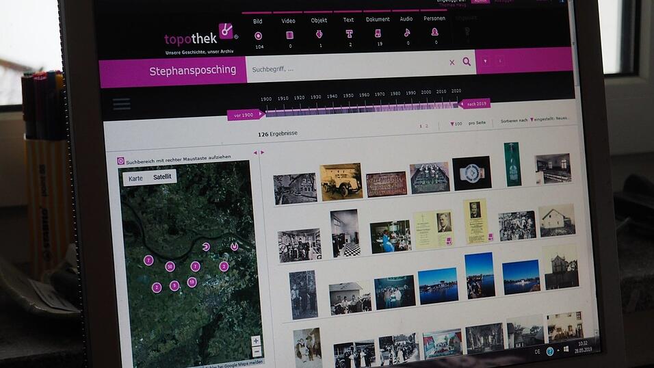Go to results page 2

pyautogui.click(x=426, y=126)
